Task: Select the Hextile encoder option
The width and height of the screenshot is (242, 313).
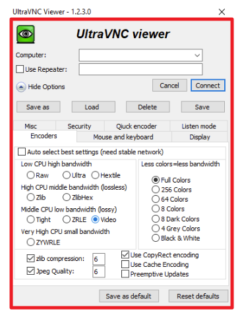Action: click(96, 175)
